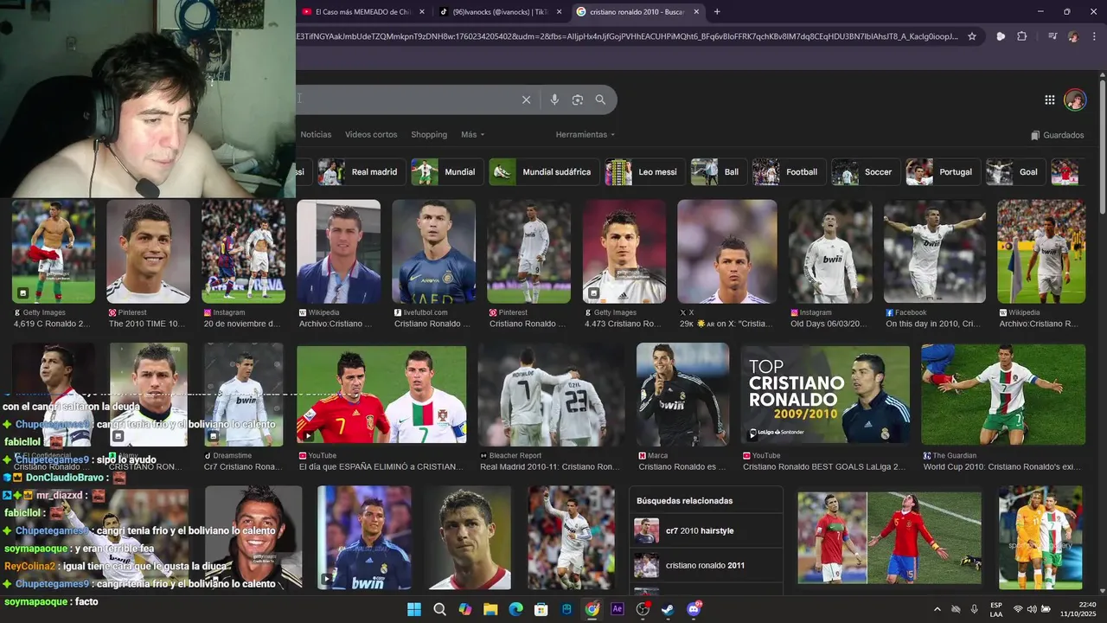Switch to Videos cortos tab

coord(371,135)
